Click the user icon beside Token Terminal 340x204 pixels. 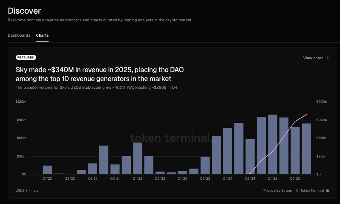[297, 191]
